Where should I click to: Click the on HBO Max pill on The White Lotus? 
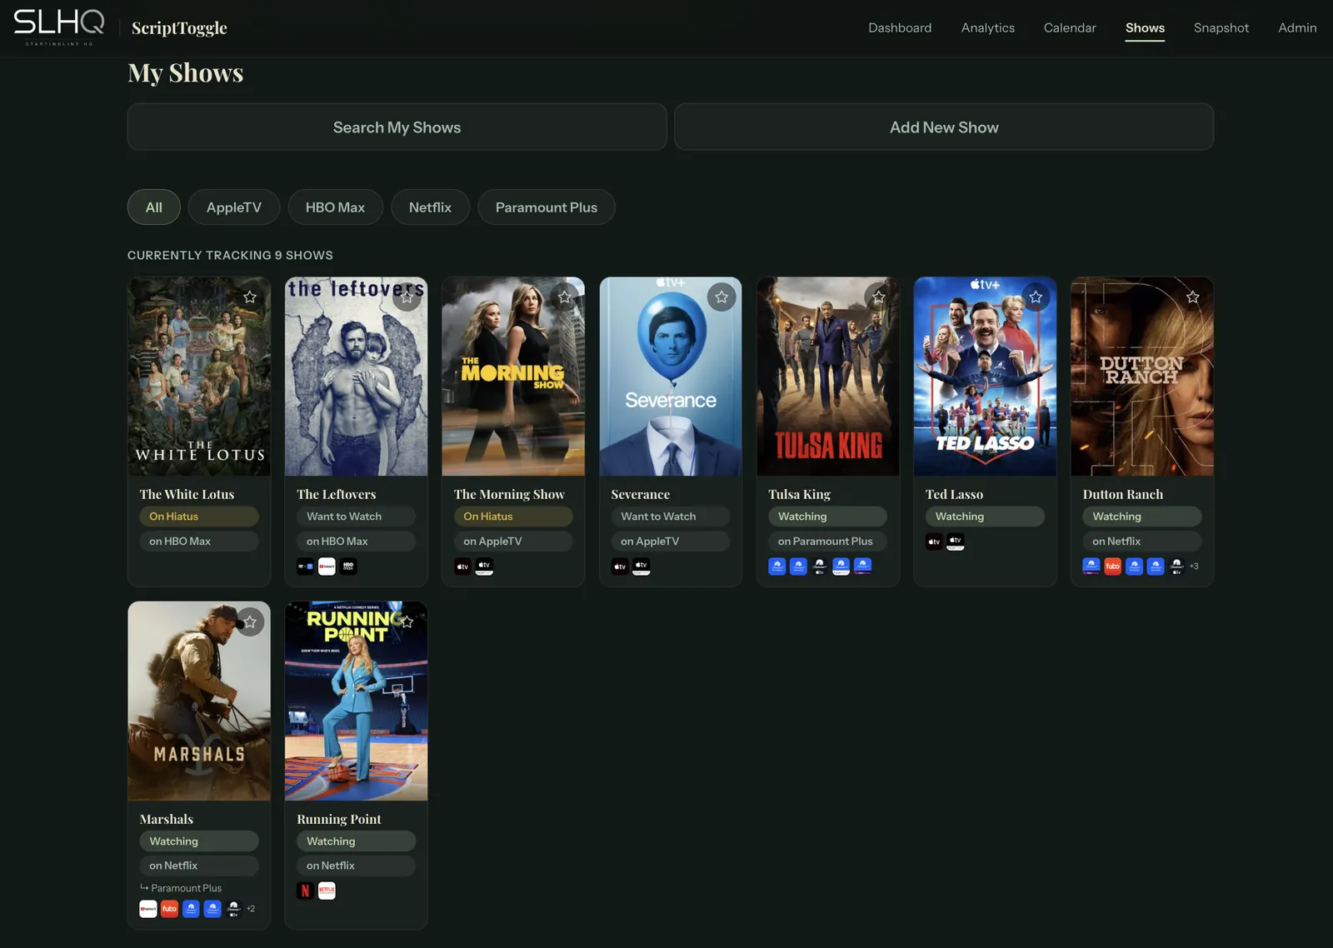tap(199, 541)
